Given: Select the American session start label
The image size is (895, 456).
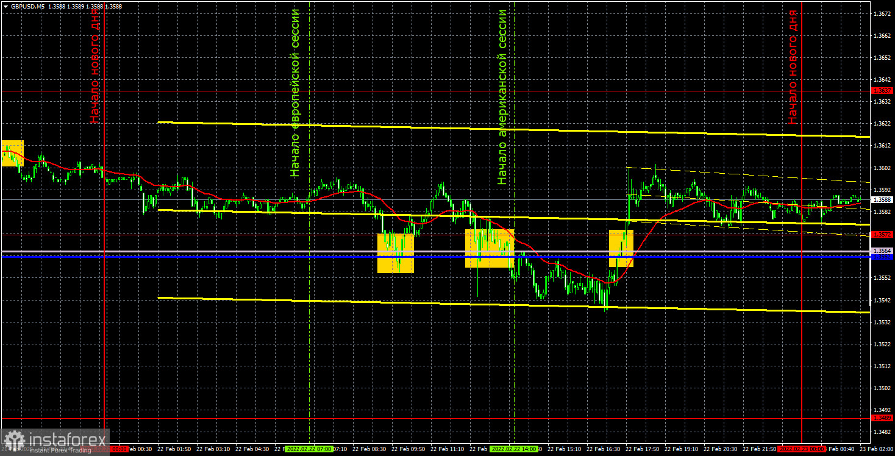Looking at the screenshot, I should 502,97.
